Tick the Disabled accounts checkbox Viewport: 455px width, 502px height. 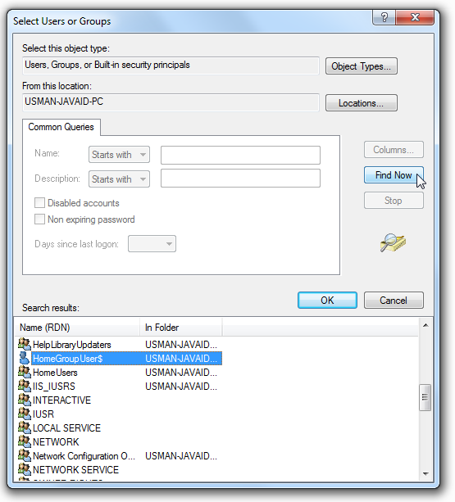[x=39, y=202]
